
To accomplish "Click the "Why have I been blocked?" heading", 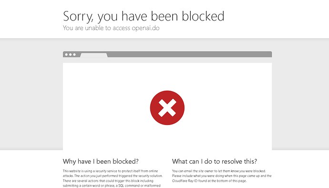I will [101, 161].
